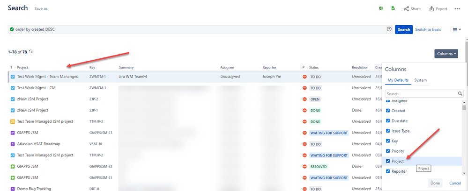Click issue type icon of ZWMCM-1 row
The height and width of the screenshot is (191, 468).
(13, 88)
